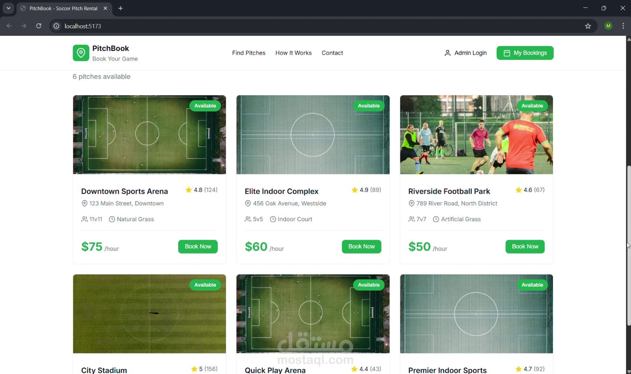The width and height of the screenshot is (631, 374).
Task: Click the Downtown Sports Arena title
Action: pos(125,191)
